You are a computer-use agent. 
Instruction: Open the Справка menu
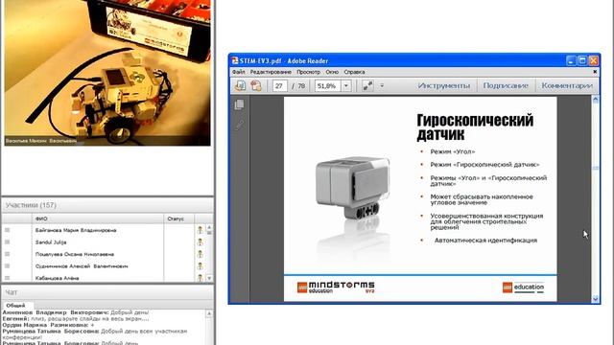pos(354,72)
